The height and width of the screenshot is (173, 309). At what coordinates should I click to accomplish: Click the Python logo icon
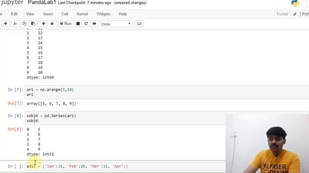(x=295, y=3)
